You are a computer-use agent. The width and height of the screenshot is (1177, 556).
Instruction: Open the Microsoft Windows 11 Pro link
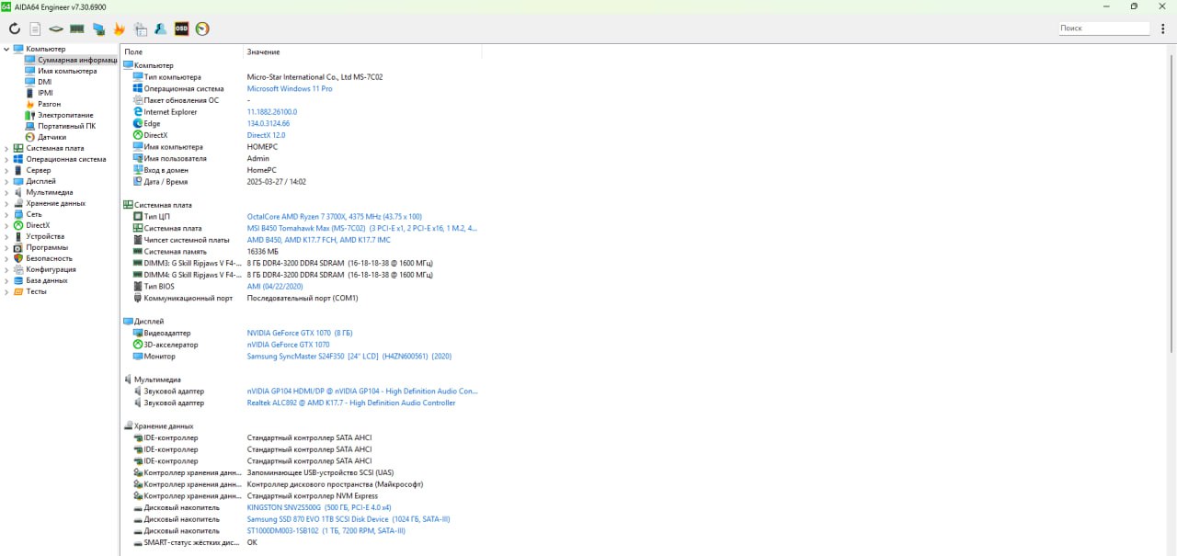pyautogui.click(x=290, y=89)
